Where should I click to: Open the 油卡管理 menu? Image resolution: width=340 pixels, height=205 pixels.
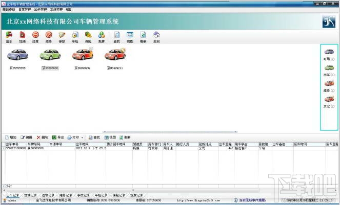point(41,10)
